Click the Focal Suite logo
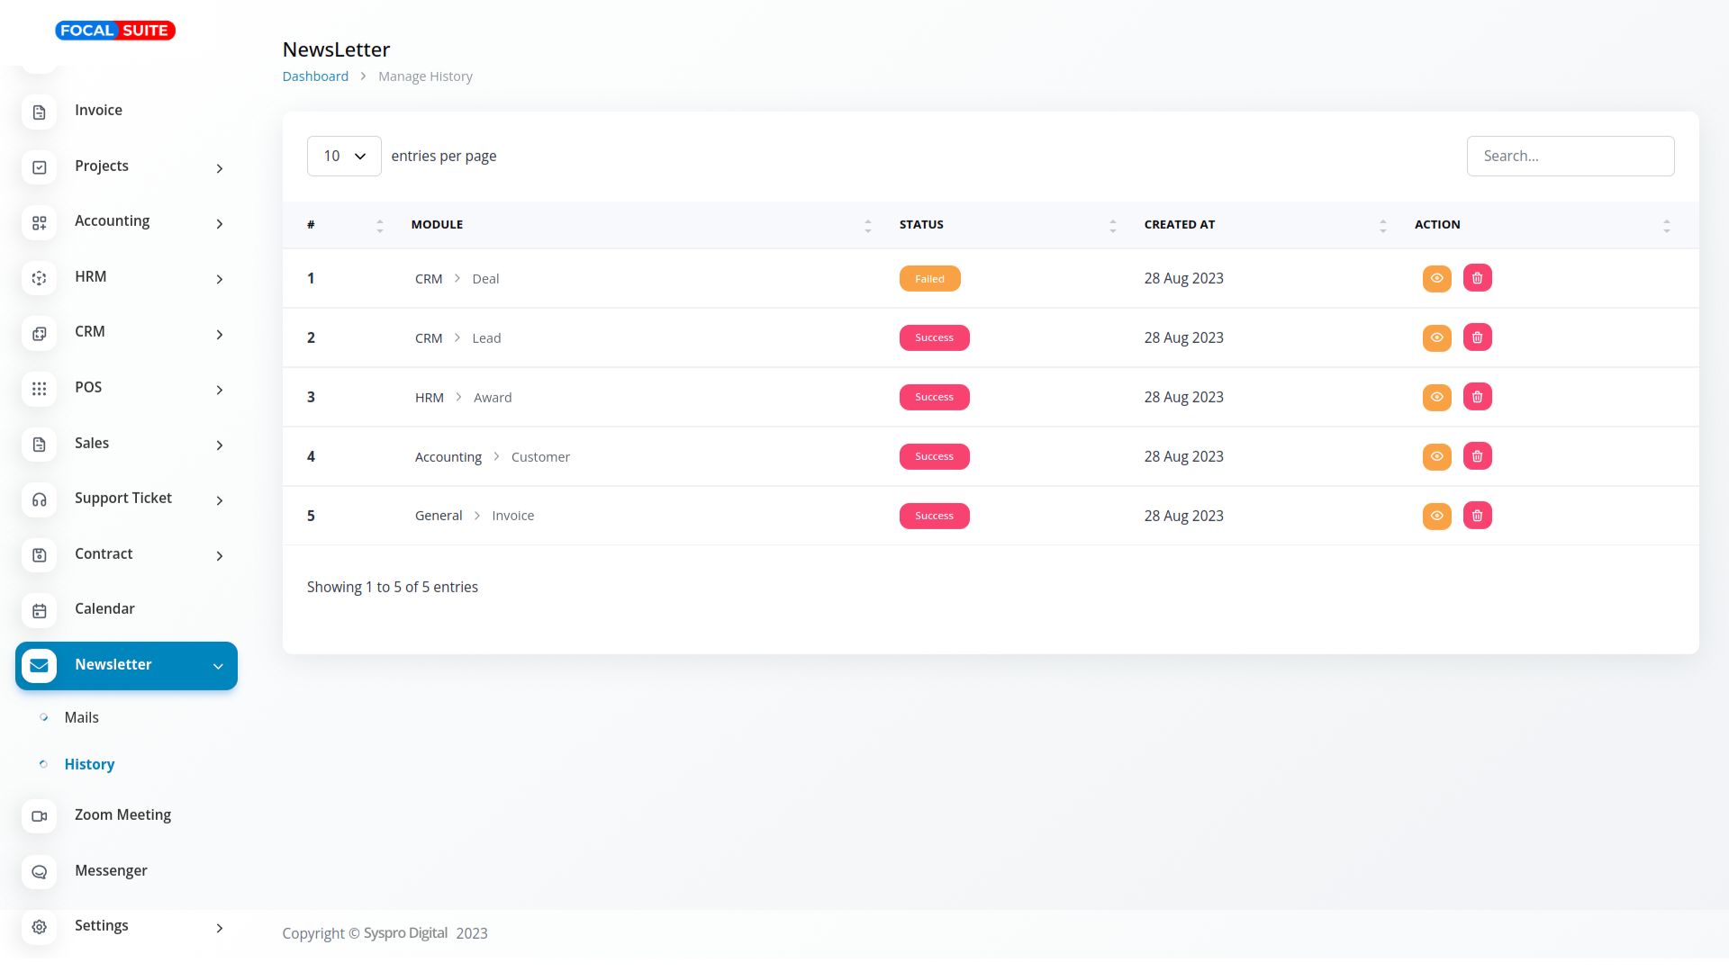Screen dimensions: 1729x972 tap(115, 31)
